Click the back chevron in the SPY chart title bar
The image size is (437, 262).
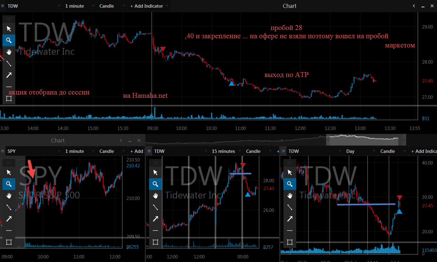[121, 140]
